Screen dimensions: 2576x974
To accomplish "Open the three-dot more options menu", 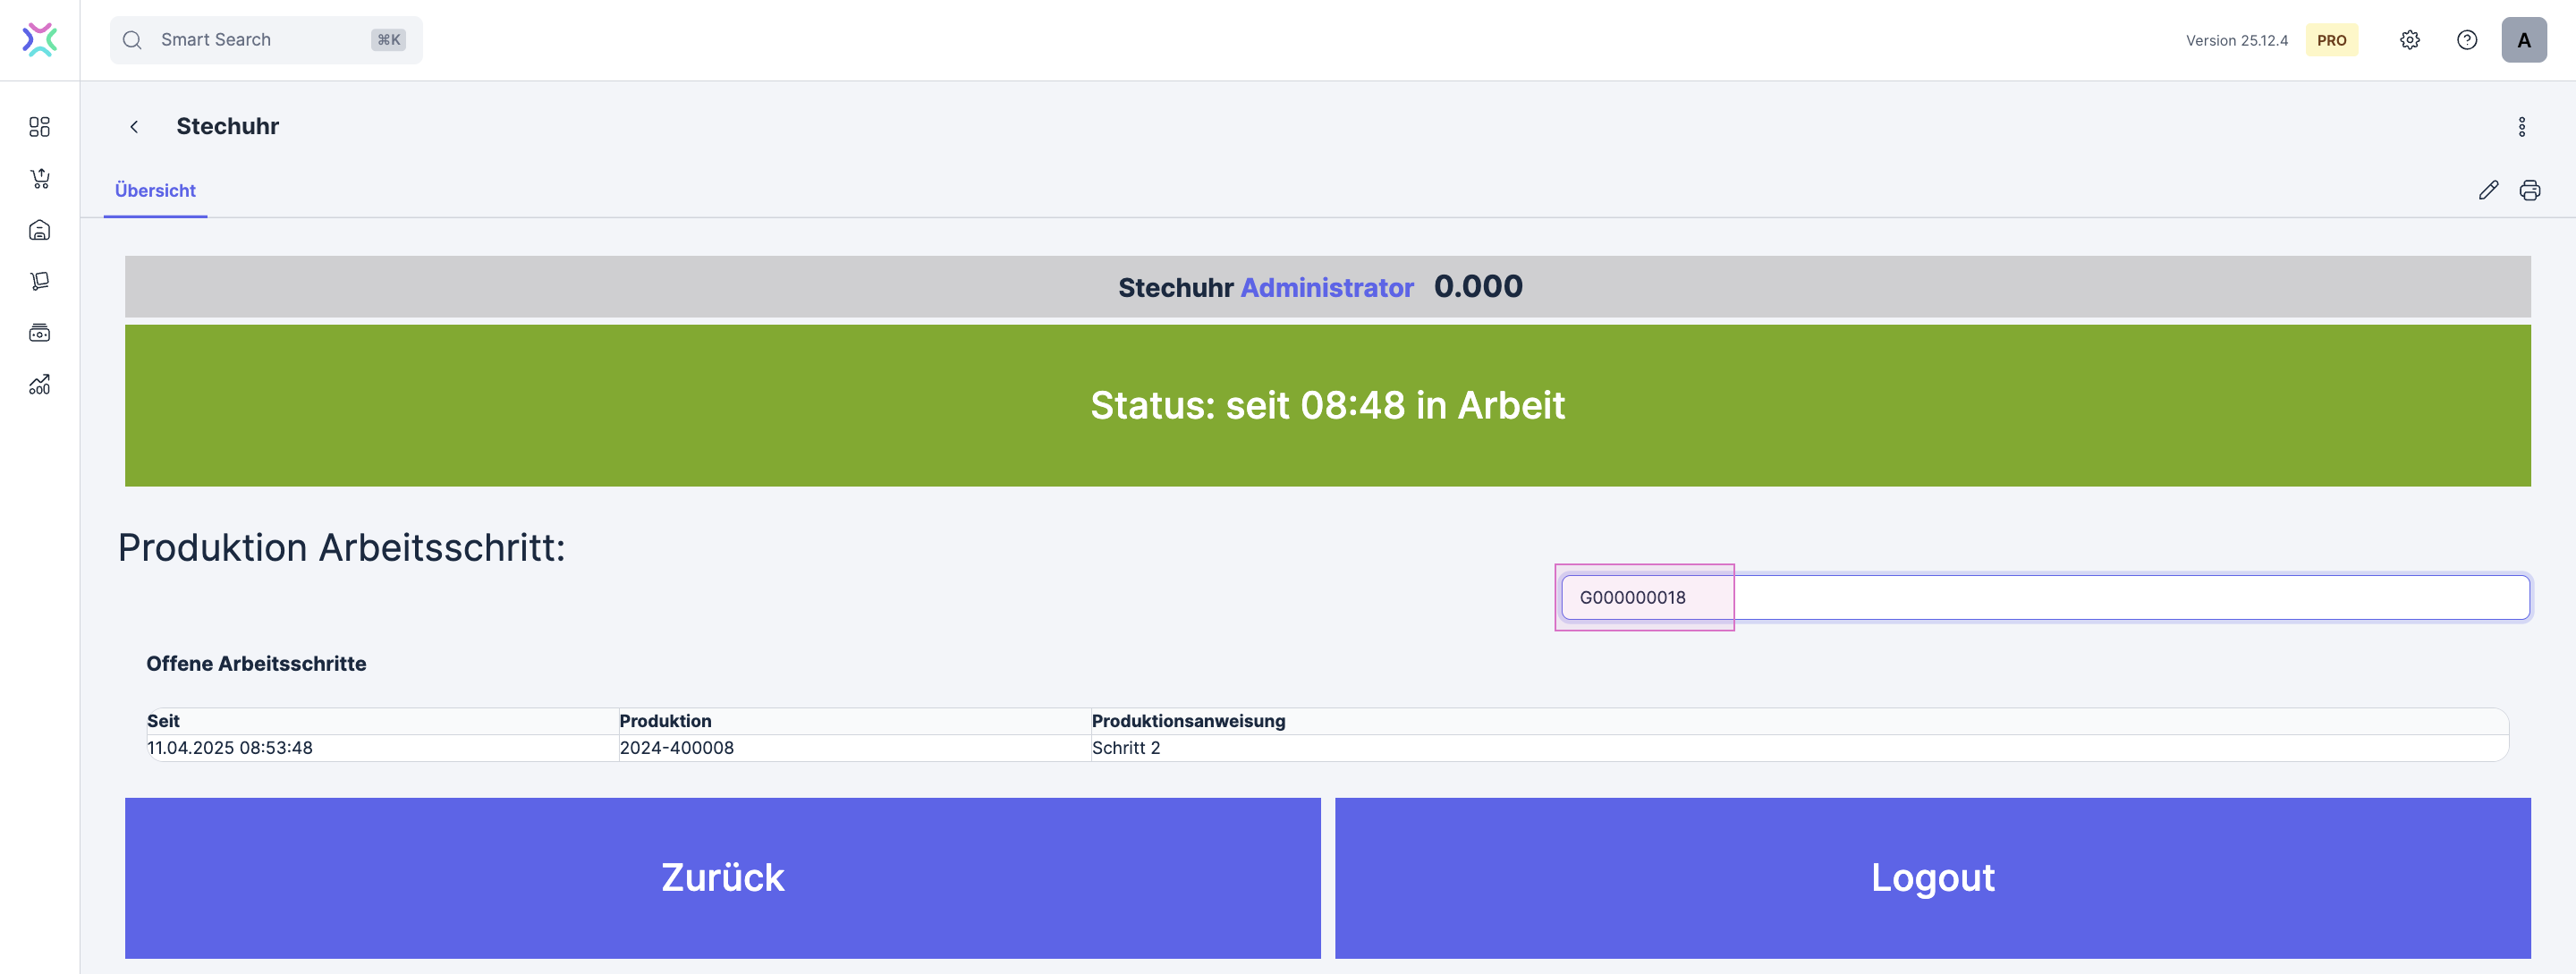I will click(2521, 127).
